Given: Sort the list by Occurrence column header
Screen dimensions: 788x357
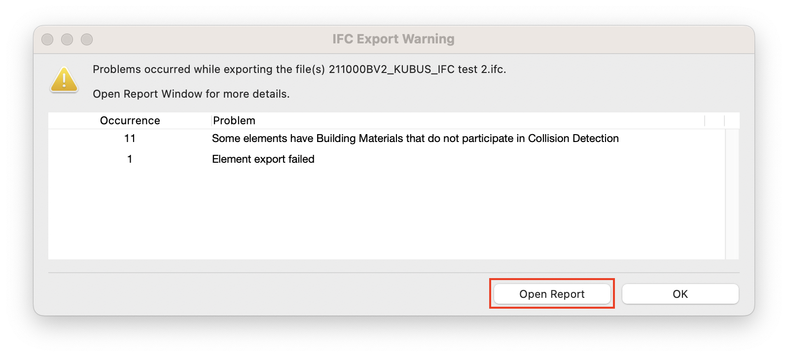Looking at the screenshot, I should (130, 120).
